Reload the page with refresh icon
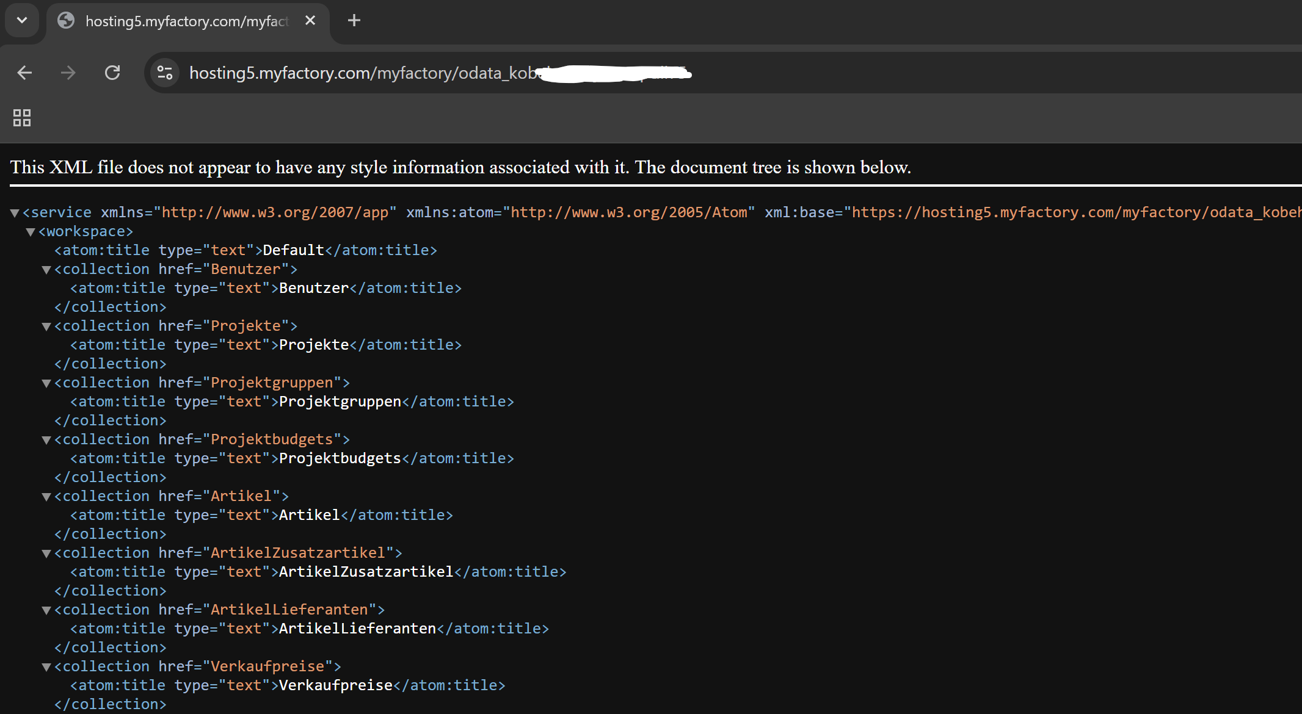 [112, 73]
